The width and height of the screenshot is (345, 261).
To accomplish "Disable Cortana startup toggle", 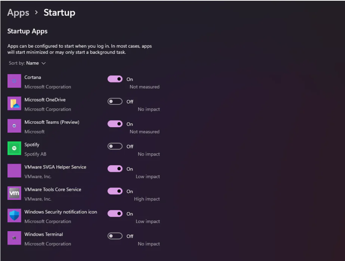I will coord(115,79).
